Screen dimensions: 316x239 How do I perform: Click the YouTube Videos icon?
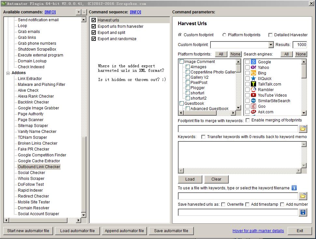point(253,95)
